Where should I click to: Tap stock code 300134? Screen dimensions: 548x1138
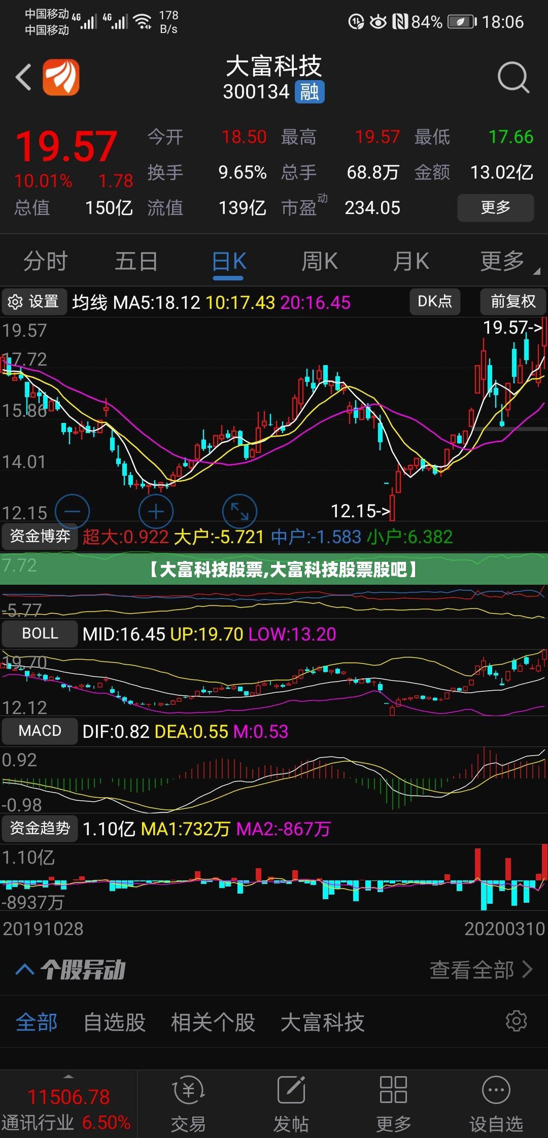click(256, 92)
